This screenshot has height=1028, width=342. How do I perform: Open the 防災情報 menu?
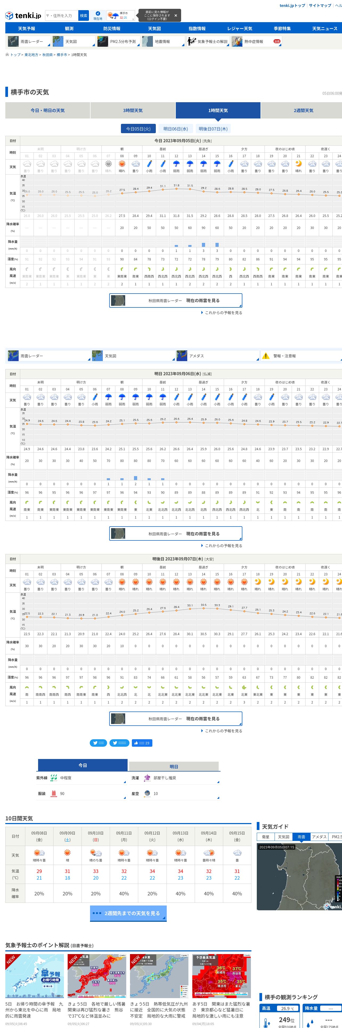(112, 29)
